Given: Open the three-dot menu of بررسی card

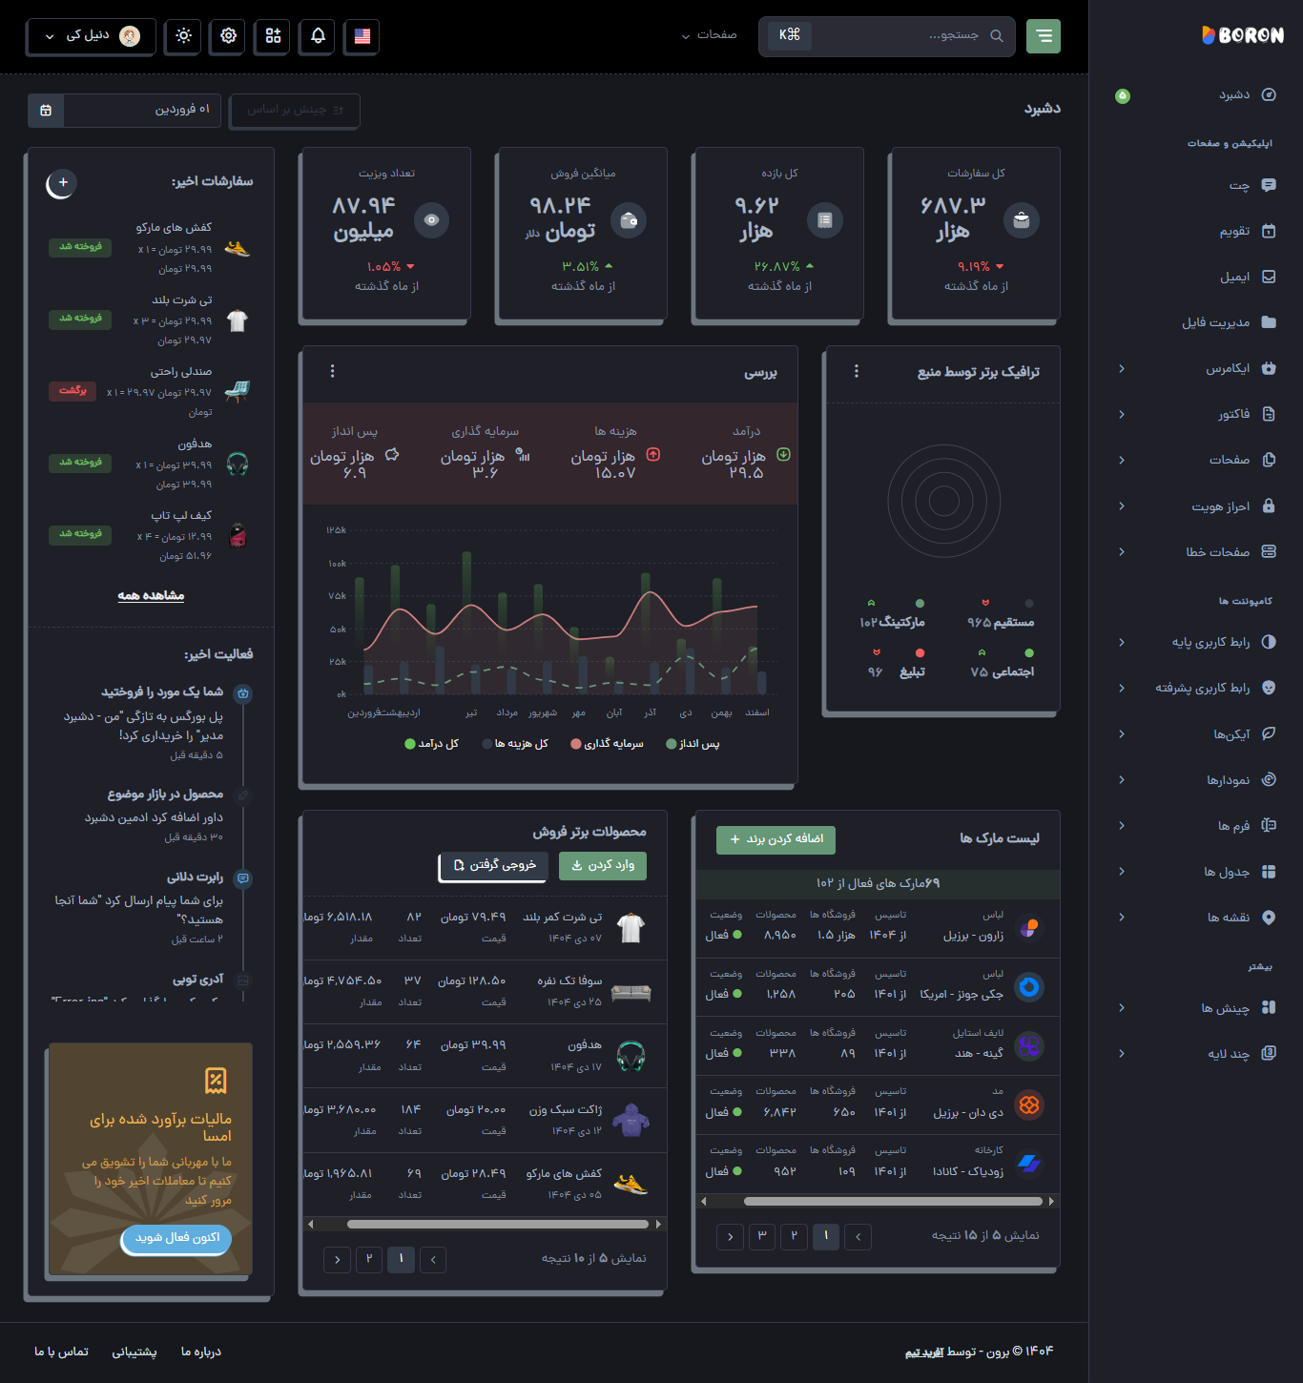Looking at the screenshot, I should click(332, 371).
